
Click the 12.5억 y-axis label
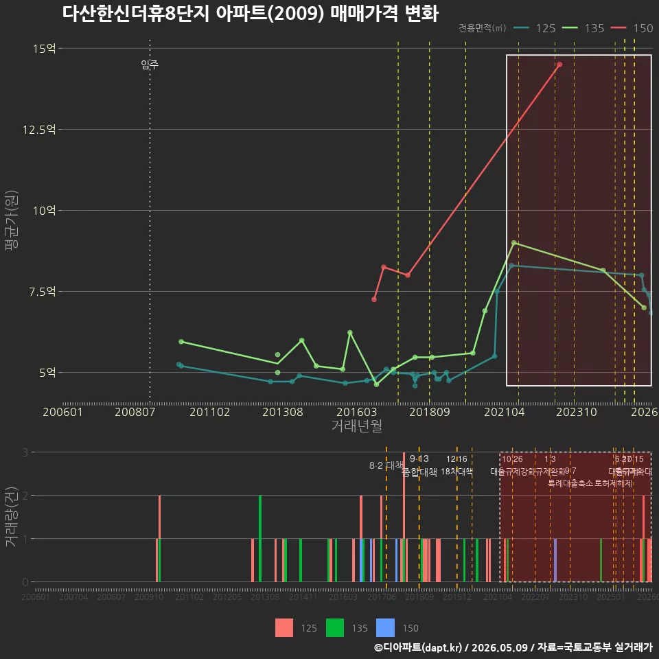(x=39, y=130)
